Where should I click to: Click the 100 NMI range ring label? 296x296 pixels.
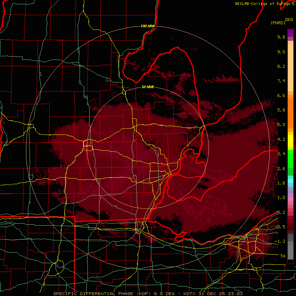point(148,26)
